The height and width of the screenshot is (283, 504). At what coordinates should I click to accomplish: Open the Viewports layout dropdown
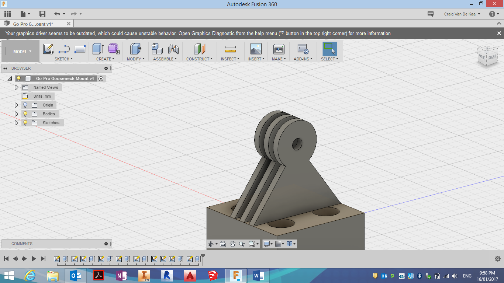291,244
